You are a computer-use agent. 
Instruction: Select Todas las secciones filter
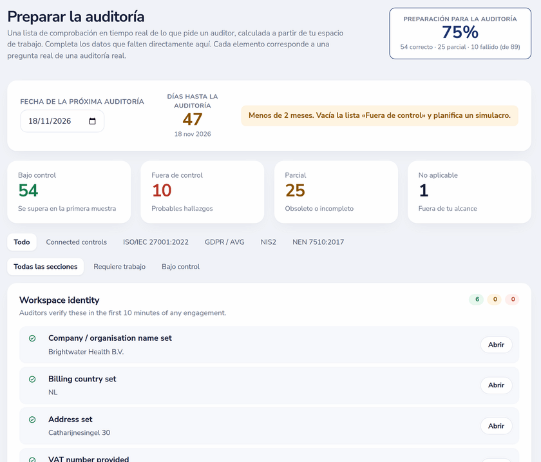(46, 267)
